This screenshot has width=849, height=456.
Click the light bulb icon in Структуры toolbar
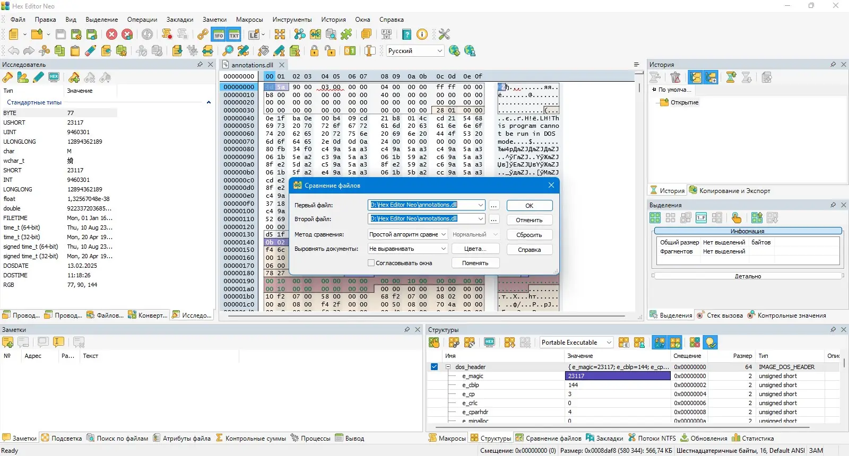[711, 343]
